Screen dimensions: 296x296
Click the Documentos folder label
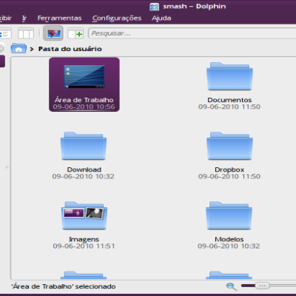click(x=229, y=100)
